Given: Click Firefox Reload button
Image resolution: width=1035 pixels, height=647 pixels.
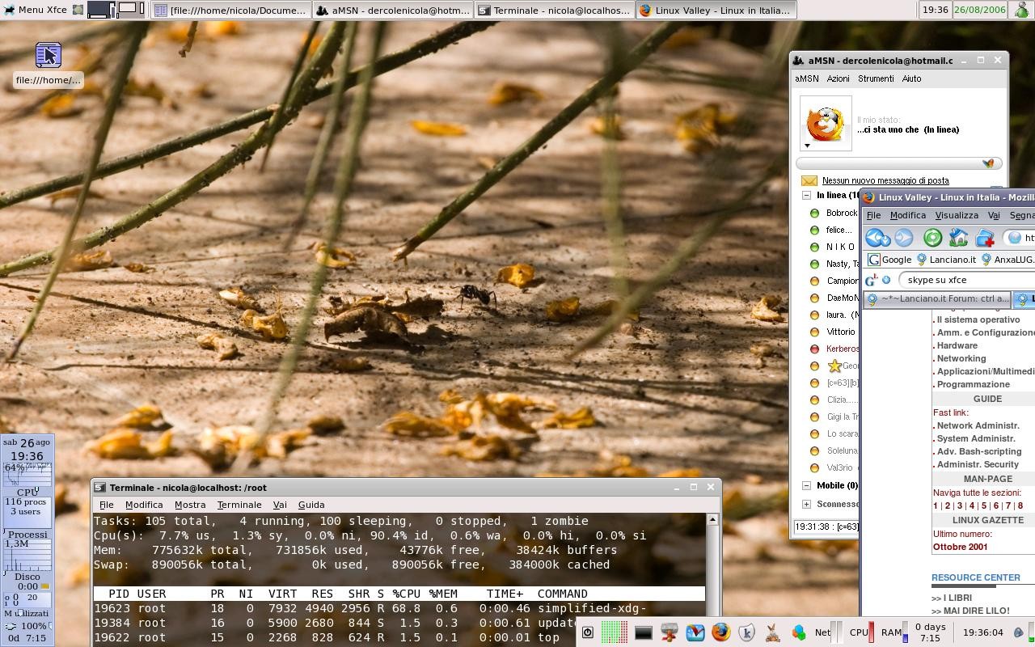Looking at the screenshot, I should (x=932, y=238).
